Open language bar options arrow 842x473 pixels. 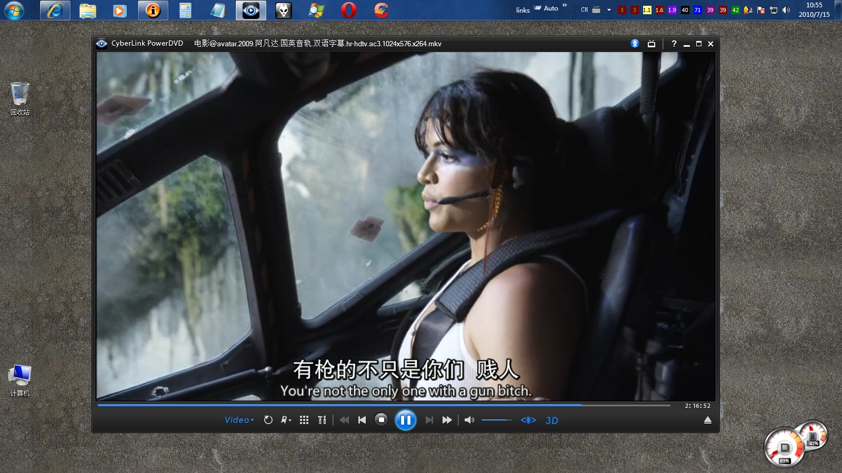(x=609, y=10)
